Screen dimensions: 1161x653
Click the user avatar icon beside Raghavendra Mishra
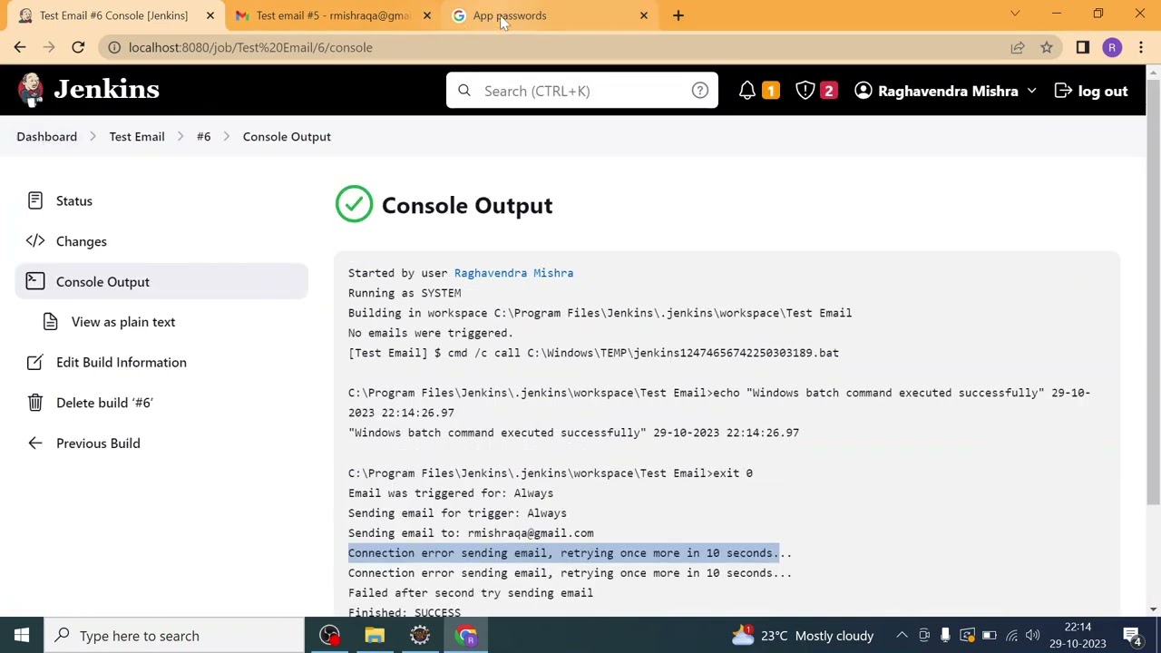(x=863, y=91)
